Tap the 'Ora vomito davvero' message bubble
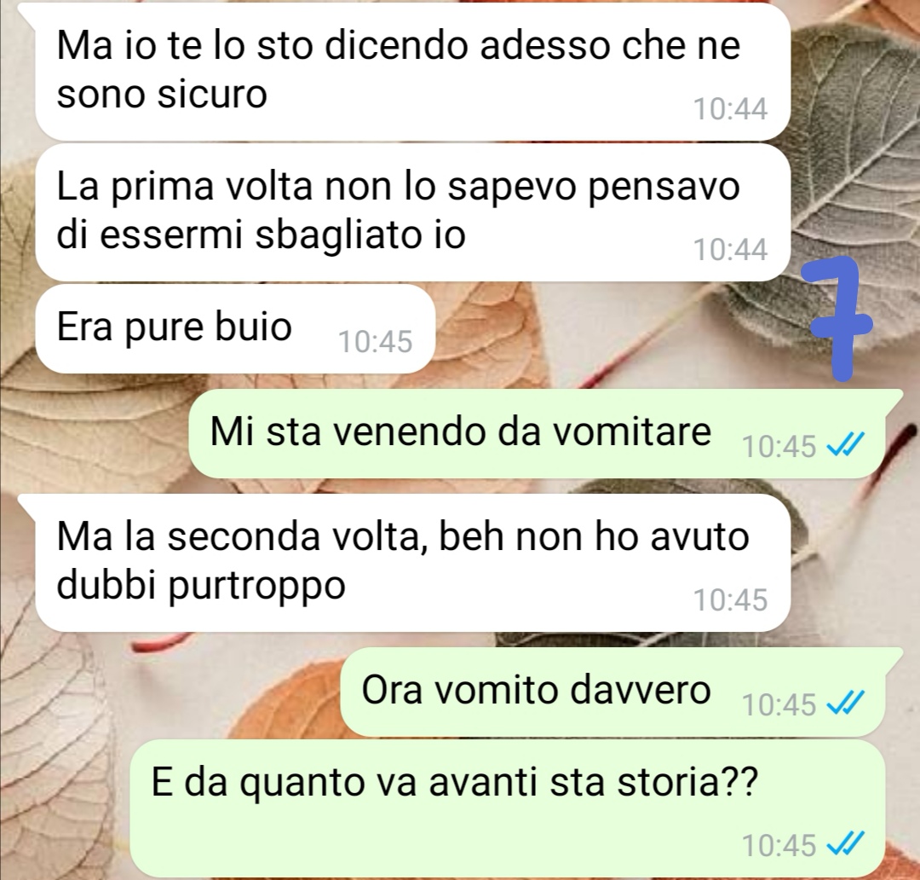 (622, 692)
